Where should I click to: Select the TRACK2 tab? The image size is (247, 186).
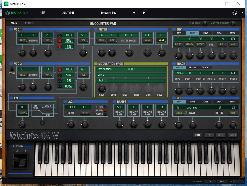(192, 68)
